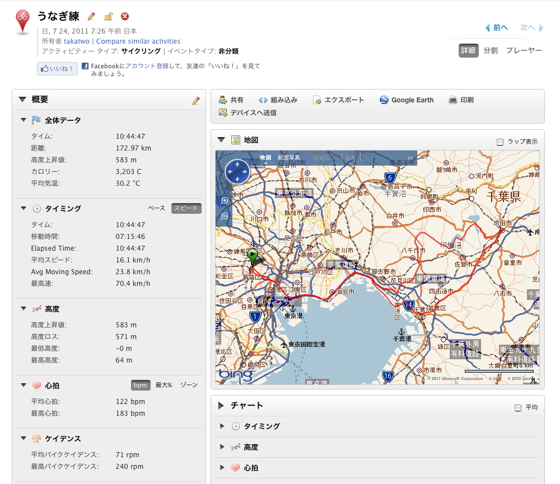Switch to the プレーヤー tab
Viewport: 560px width, 484px height.
[524, 50]
